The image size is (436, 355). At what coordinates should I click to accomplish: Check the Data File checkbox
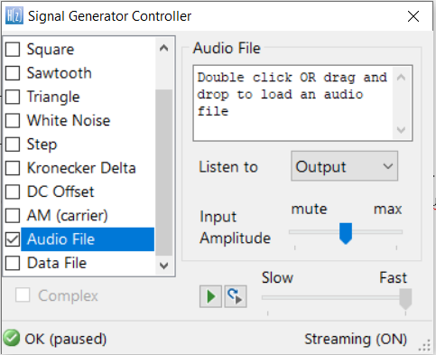13,263
